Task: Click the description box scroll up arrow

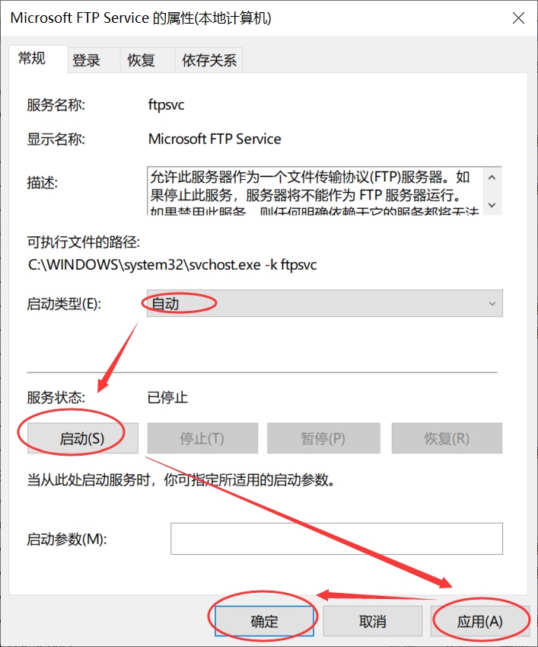Action: pyautogui.click(x=492, y=178)
